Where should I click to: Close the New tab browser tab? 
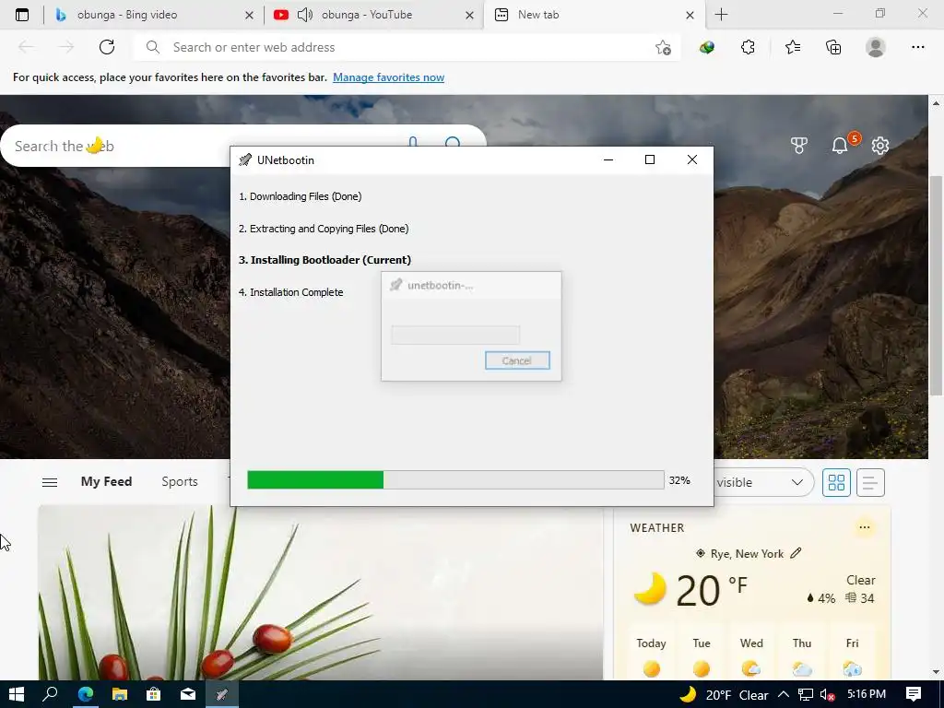click(x=690, y=16)
